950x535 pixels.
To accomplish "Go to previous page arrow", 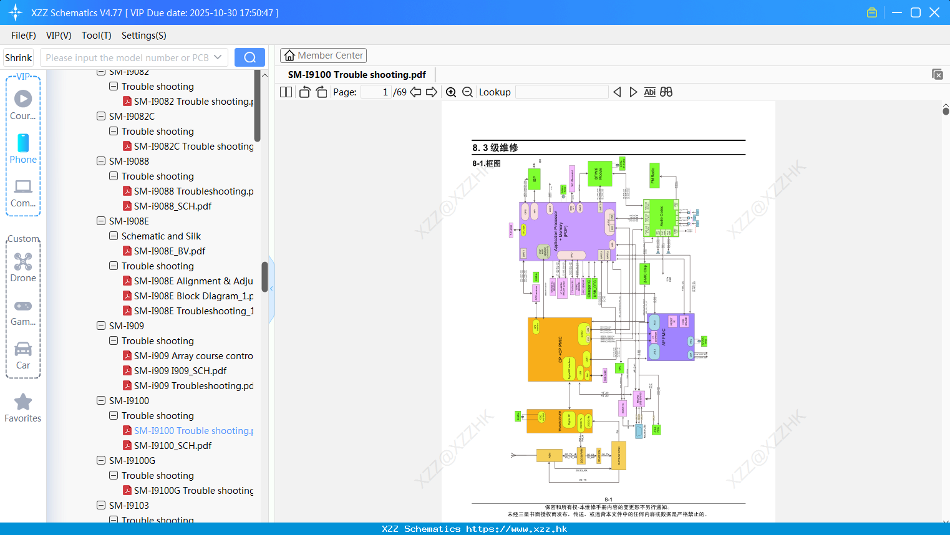I will point(415,92).
